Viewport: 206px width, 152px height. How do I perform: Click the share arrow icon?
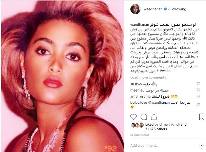point(154,117)
